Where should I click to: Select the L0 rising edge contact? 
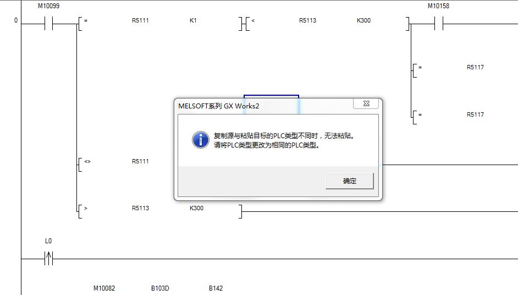(x=48, y=258)
